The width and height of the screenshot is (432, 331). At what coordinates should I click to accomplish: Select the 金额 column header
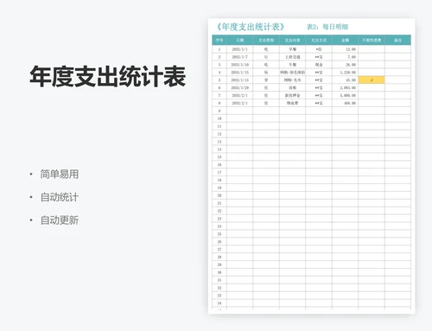click(x=346, y=40)
